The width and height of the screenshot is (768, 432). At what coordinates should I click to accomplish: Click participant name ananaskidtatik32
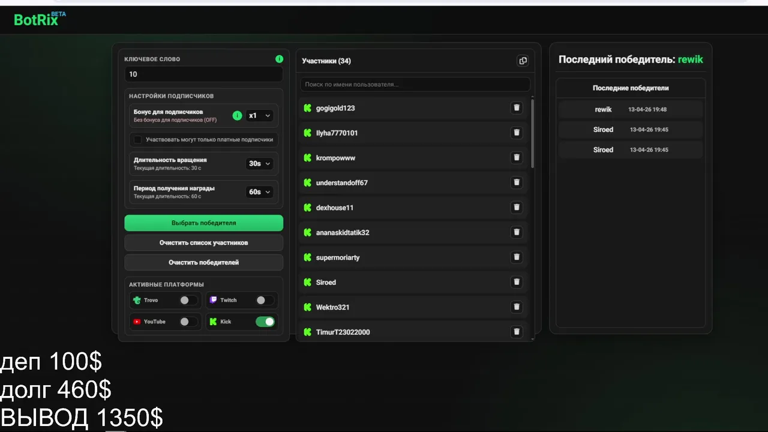[x=343, y=232]
